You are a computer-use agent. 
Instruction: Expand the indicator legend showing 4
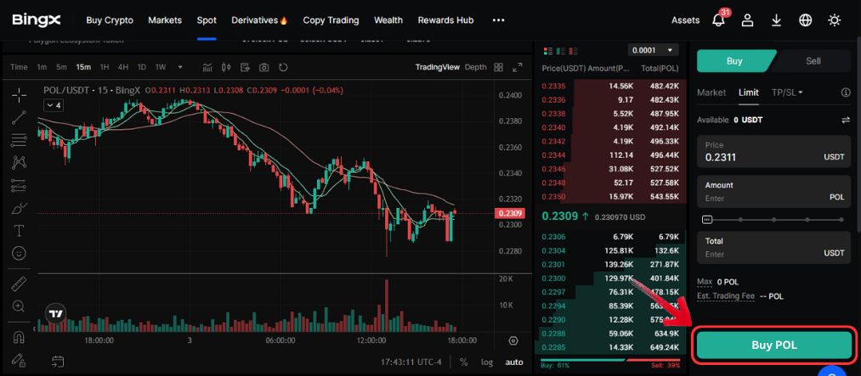(54, 104)
